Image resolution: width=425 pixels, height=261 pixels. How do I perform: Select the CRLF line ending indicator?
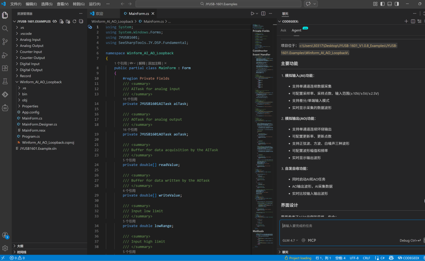[x=366, y=258]
